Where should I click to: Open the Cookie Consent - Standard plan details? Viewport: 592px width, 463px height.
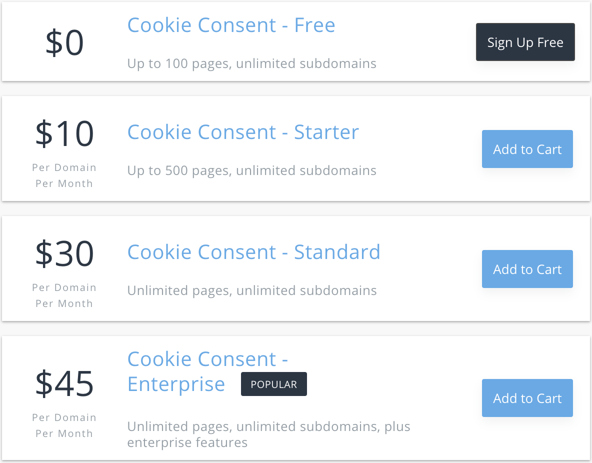pyautogui.click(x=254, y=252)
